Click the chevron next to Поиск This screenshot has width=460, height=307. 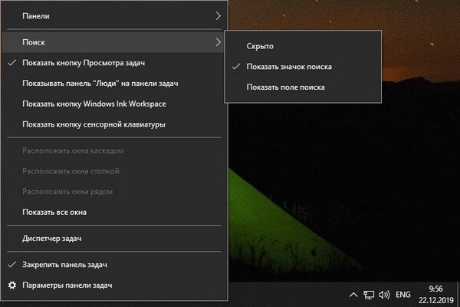218,42
